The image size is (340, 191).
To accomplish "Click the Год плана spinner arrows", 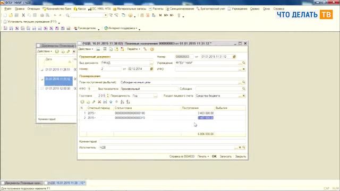I will pyautogui.click(x=107, y=95).
